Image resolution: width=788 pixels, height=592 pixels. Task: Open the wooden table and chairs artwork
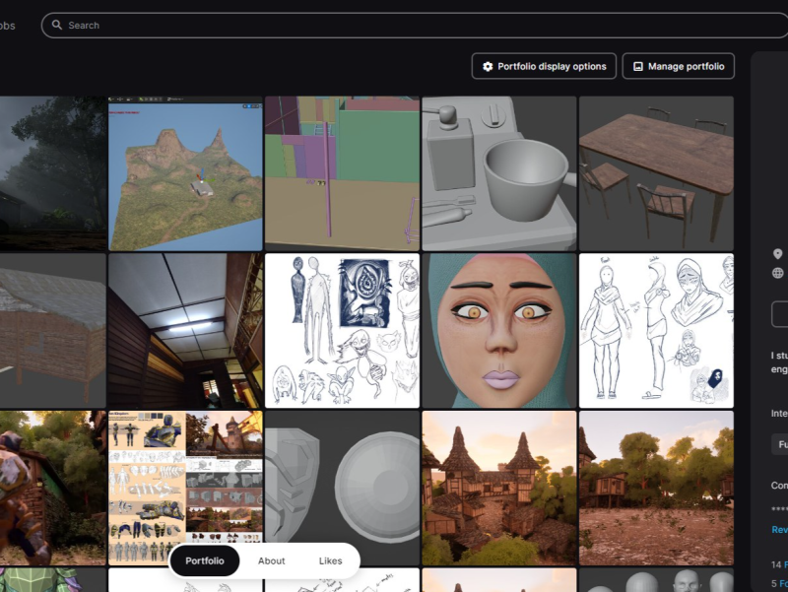656,173
